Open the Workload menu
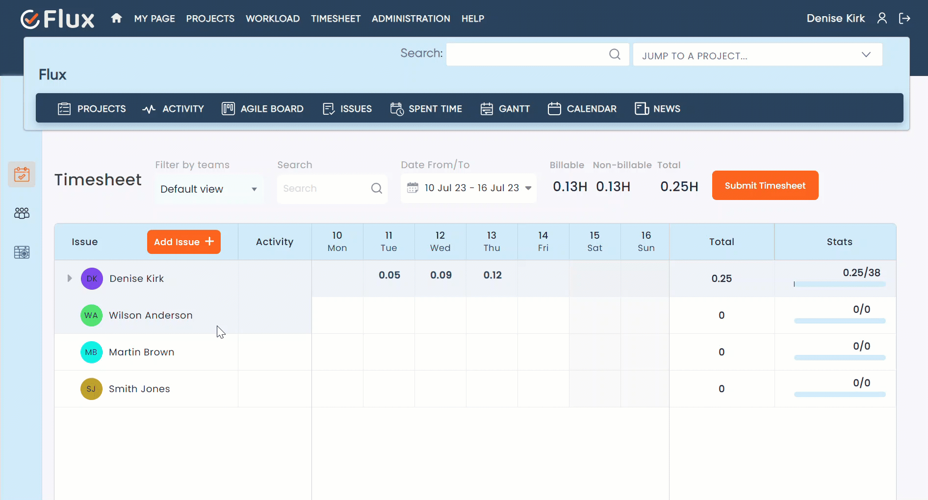Screen dimensions: 928x500 [x=272, y=19]
